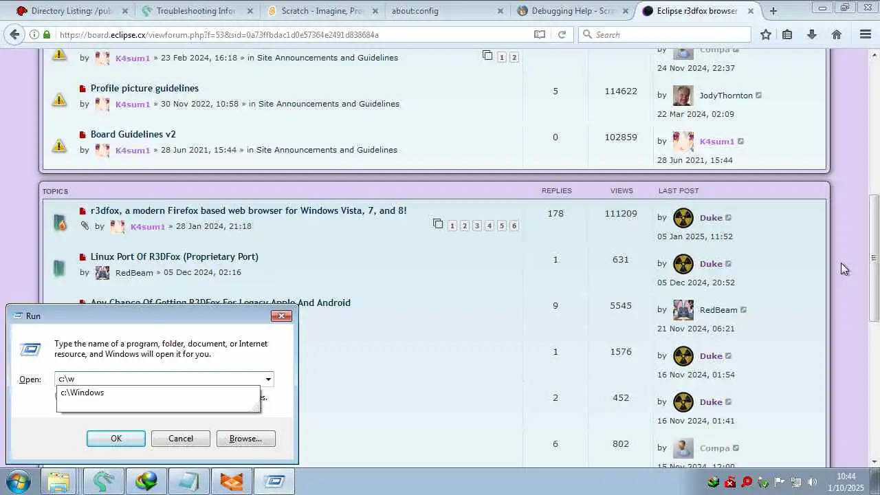This screenshot has width=880, height=495.
Task: View latest post icon beside Duke, 05 Jan 2025
Action: 729,218
